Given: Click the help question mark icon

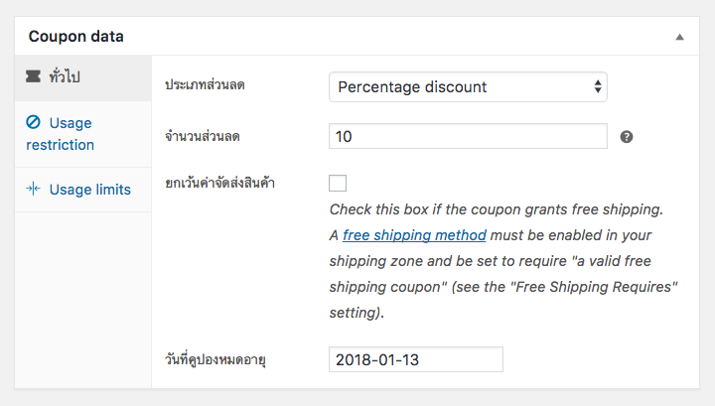Looking at the screenshot, I should (627, 137).
